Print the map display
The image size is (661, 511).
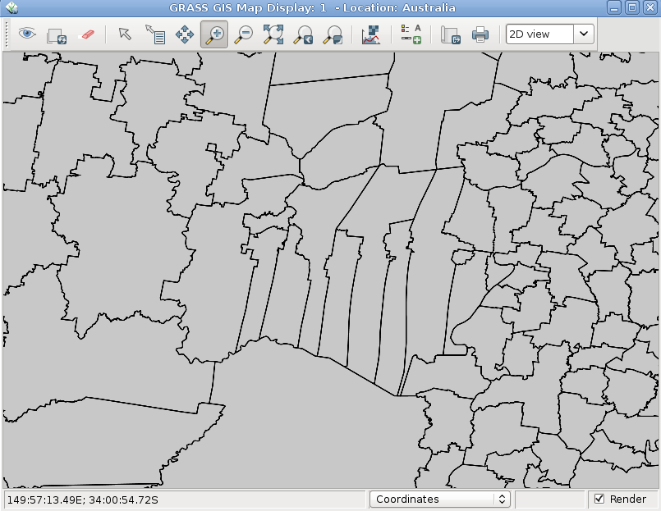click(480, 34)
